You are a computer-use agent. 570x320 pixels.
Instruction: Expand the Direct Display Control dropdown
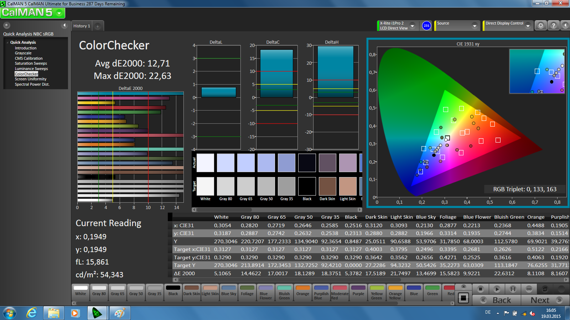tap(528, 26)
